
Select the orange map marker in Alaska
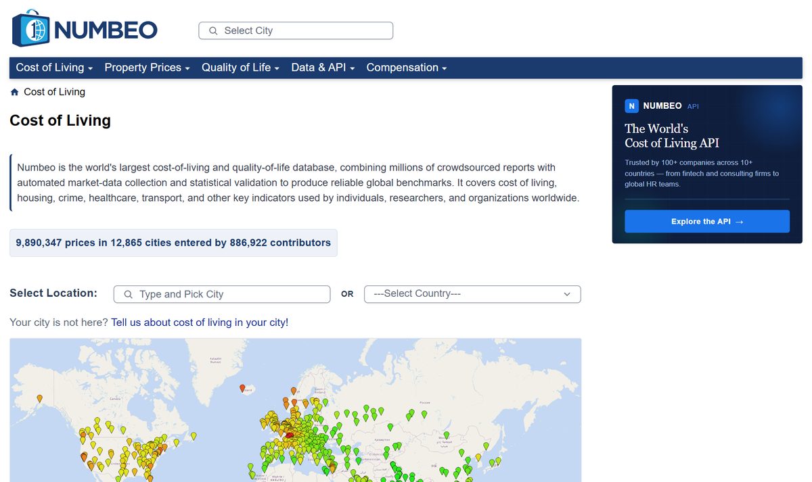(x=40, y=398)
